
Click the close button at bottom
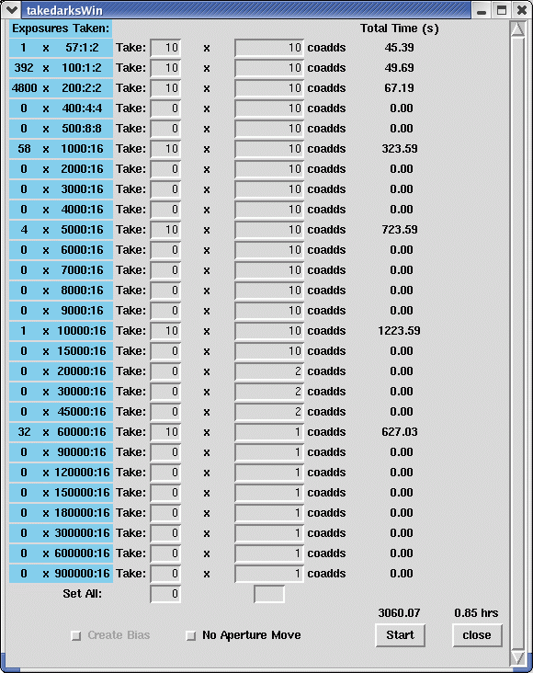click(477, 635)
